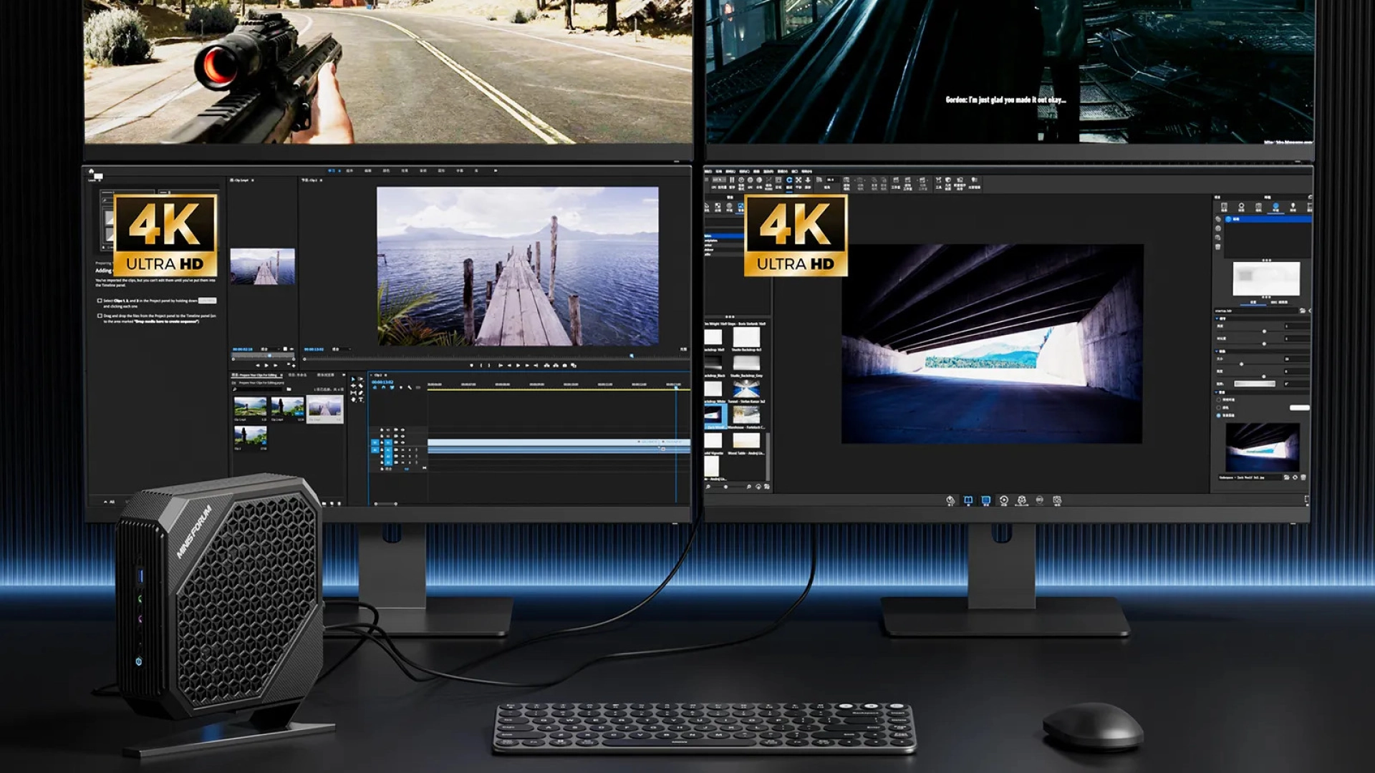
Task: Switch to the Environment tab in right panel
Action: point(1275,207)
